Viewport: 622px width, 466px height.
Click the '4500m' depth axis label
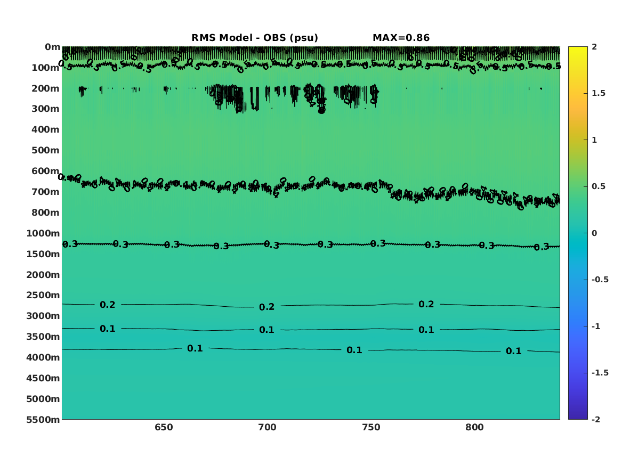[43, 378]
